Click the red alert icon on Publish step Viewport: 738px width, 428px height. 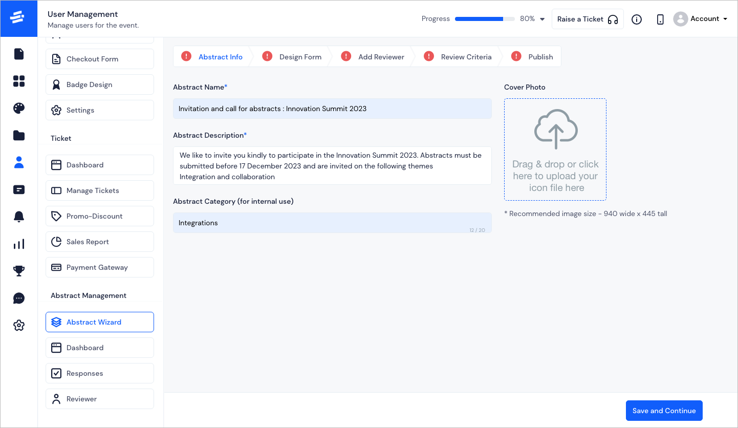click(x=516, y=56)
